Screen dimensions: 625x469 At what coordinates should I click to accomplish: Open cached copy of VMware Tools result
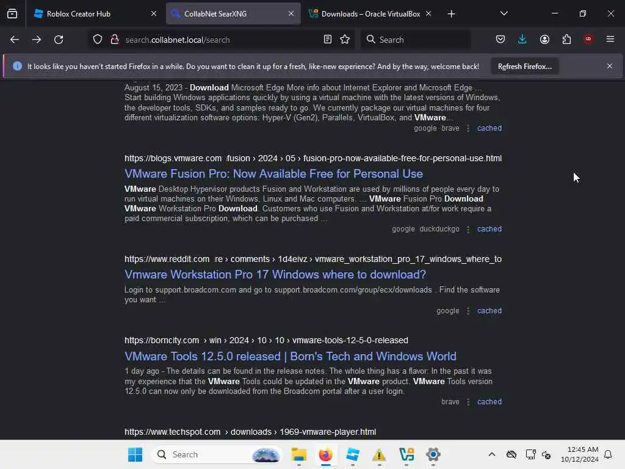490,402
